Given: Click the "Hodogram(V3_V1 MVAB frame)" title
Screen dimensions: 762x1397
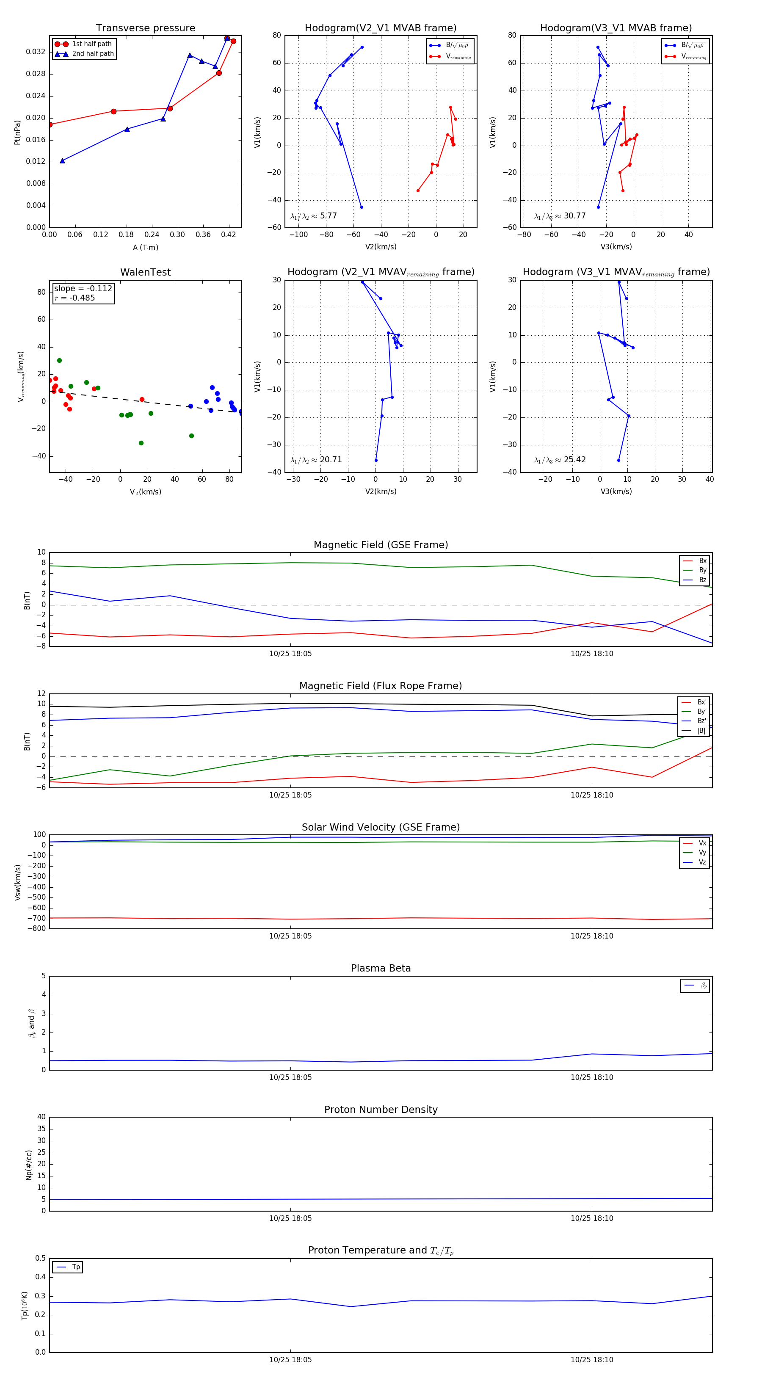Looking at the screenshot, I should click(x=616, y=28).
